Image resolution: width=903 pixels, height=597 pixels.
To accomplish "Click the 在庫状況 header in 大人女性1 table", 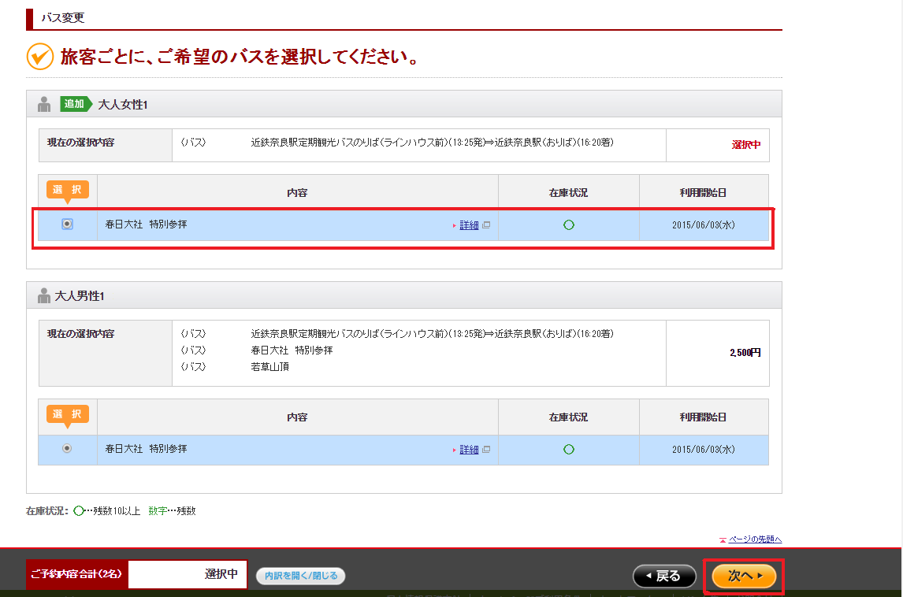I will pyautogui.click(x=568, y=193).
